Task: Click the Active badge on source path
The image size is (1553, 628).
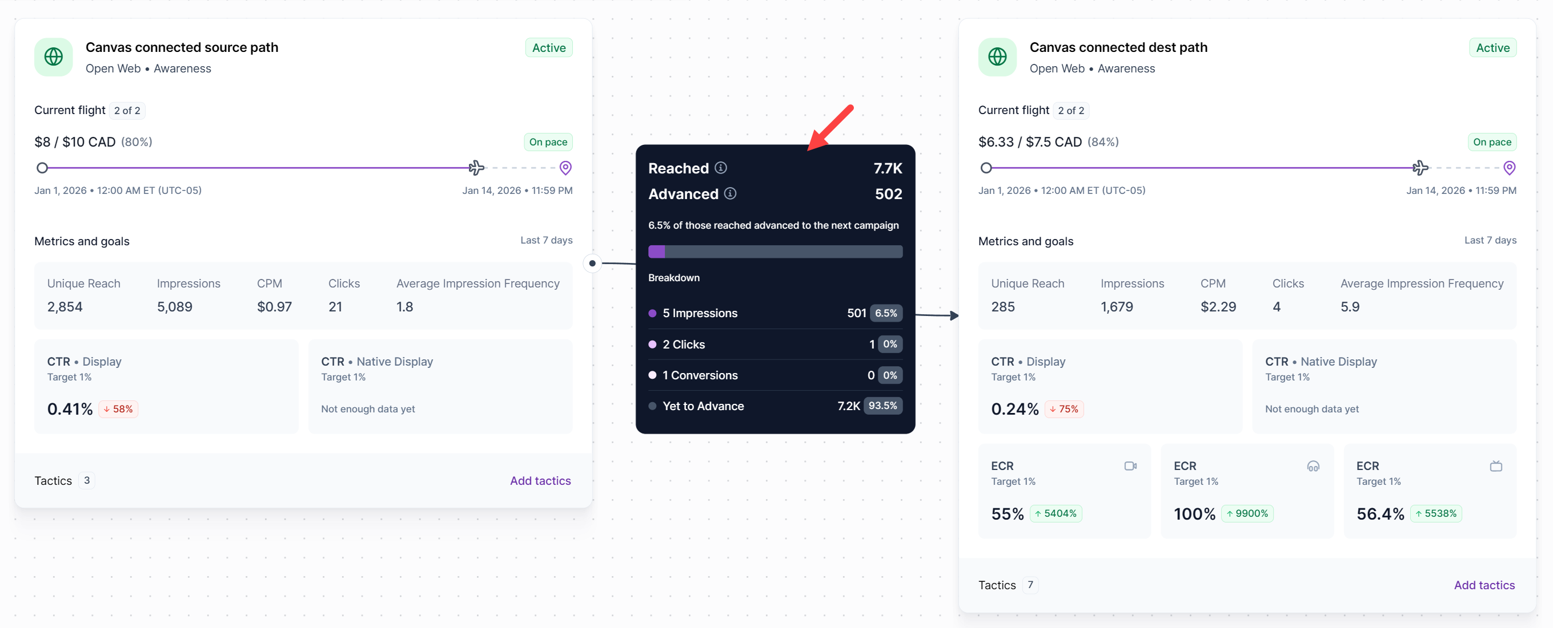Action: pyautogui.click(x=549, y=47)
